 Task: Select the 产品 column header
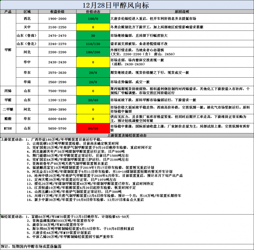[x=8, y=12]
